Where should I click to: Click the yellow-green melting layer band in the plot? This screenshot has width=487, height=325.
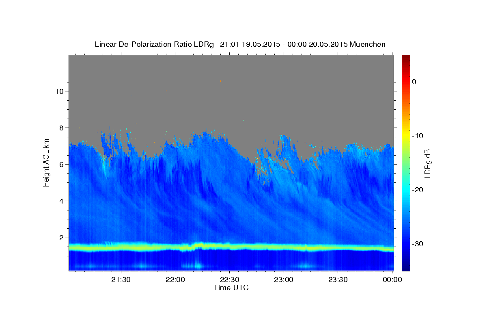click(x=231, y=247)
